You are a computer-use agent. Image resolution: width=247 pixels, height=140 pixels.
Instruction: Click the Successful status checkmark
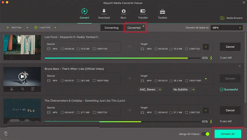(221, 89)
